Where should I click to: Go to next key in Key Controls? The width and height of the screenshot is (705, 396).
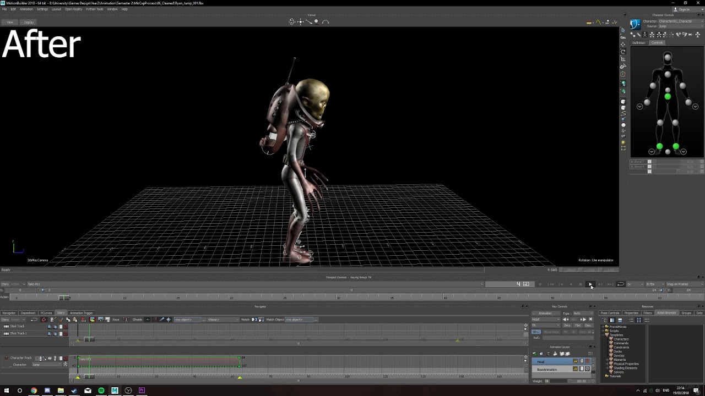(583, 320)
